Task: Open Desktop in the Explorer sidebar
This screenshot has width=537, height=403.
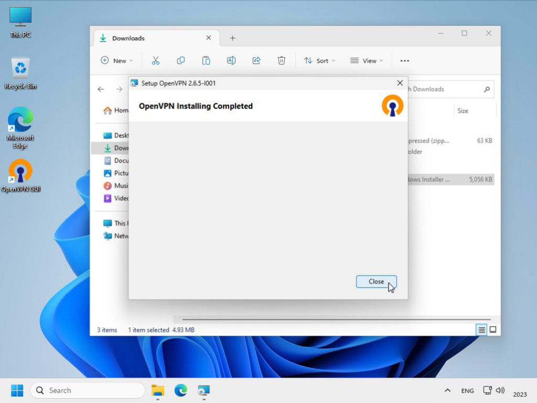Action: click(116, 135)
